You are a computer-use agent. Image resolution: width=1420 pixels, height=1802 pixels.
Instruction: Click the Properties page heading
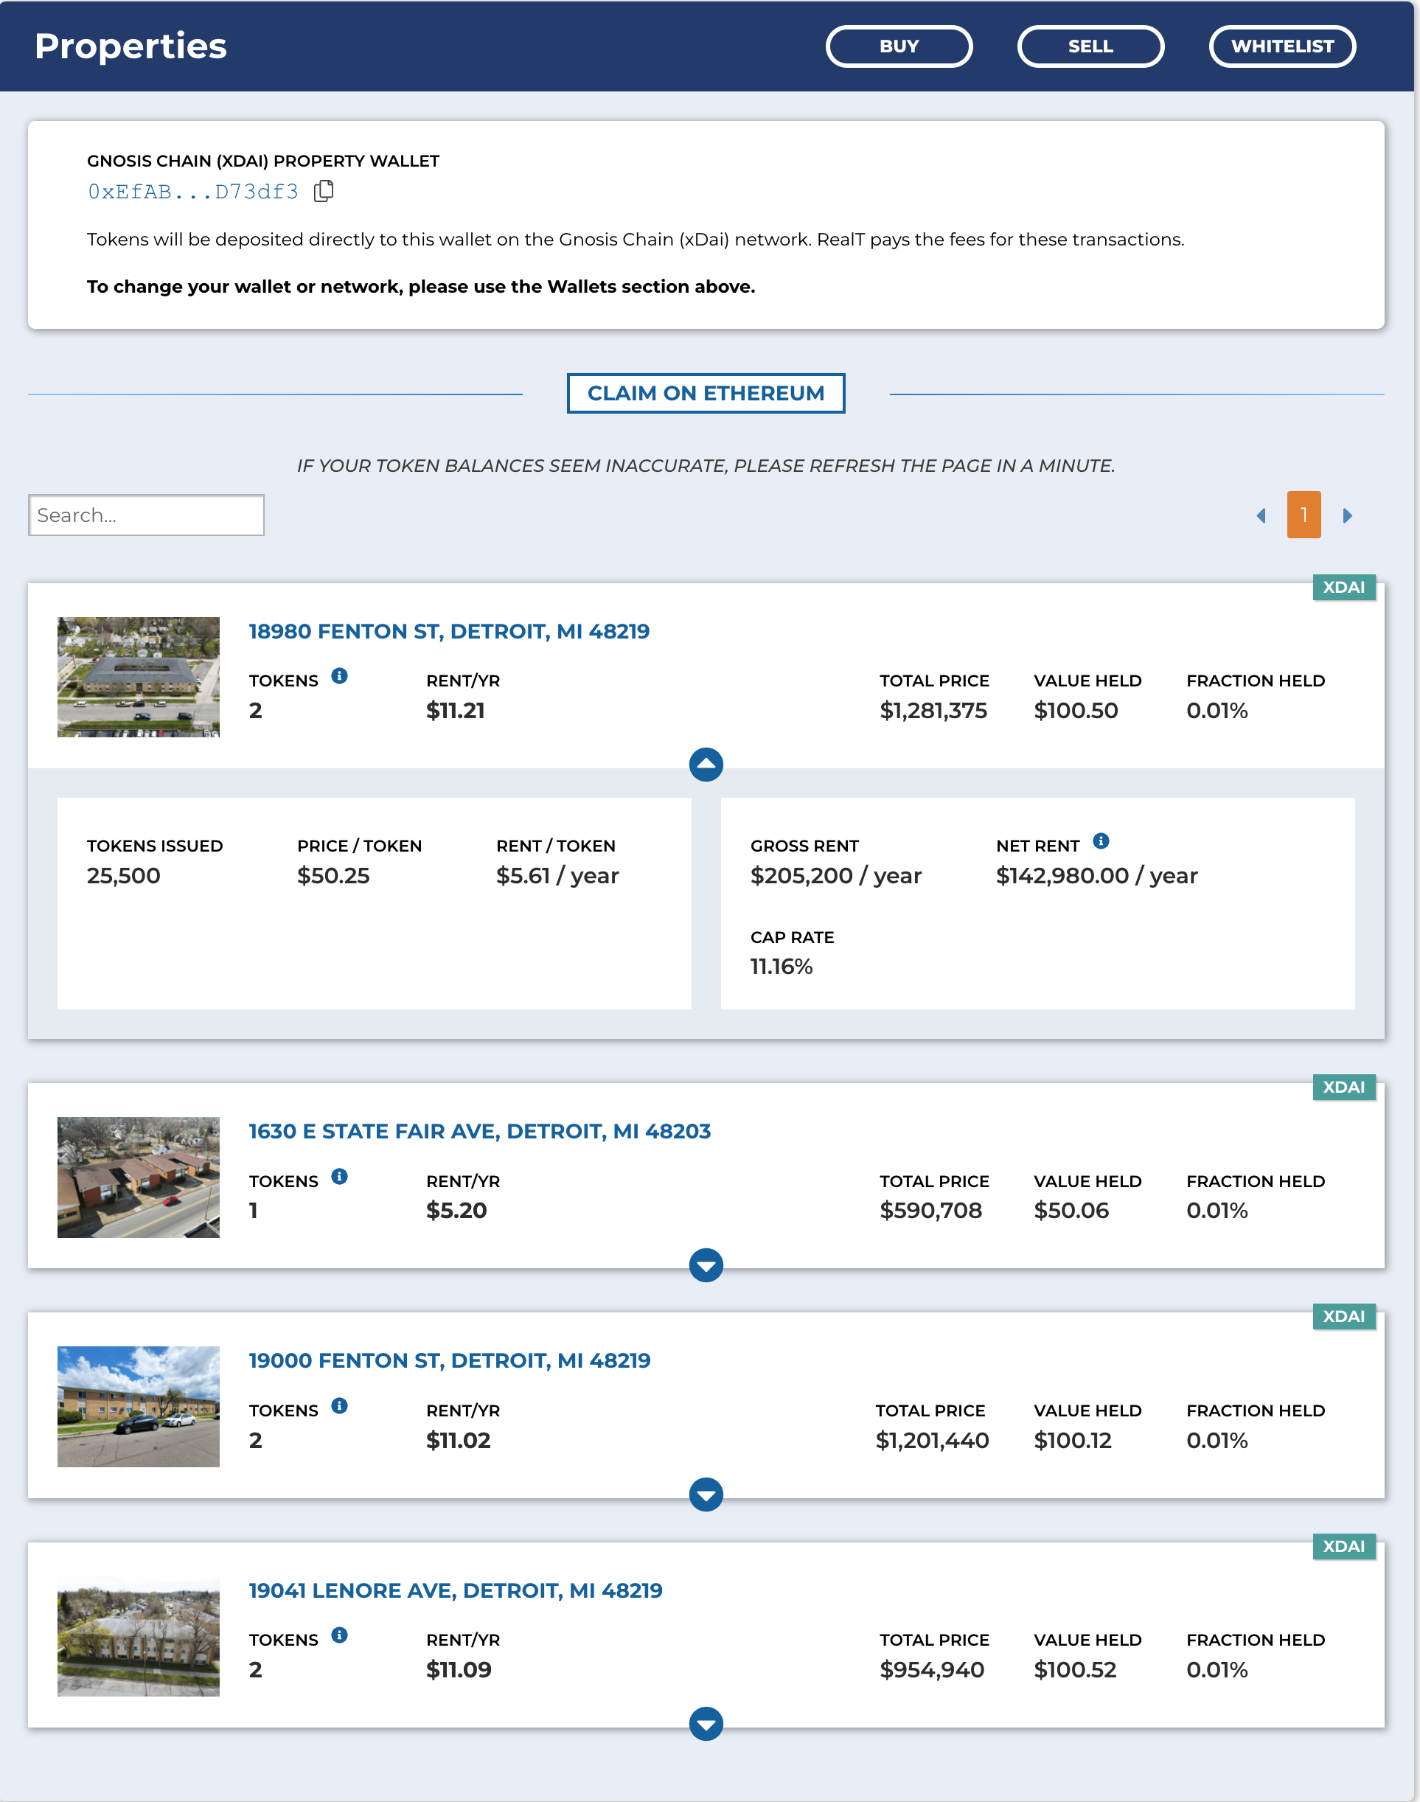pos(130,46)
